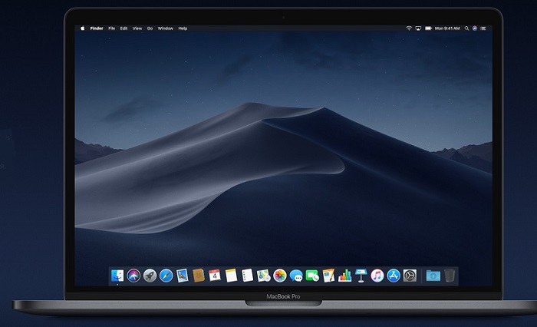Open Safari compass icon in Dock
537x327 pixels.
click(166, 276)
